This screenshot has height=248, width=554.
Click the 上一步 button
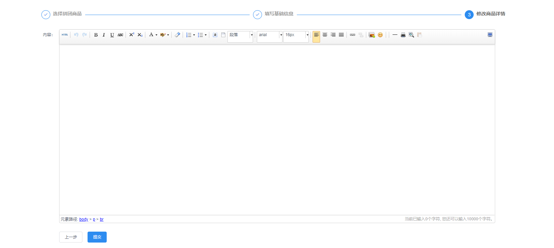point(71,237)
